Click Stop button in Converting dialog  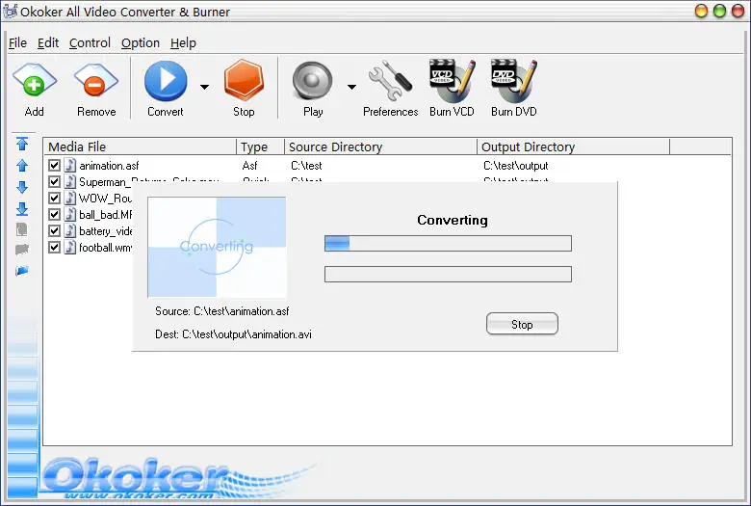(x=522, y=324)
